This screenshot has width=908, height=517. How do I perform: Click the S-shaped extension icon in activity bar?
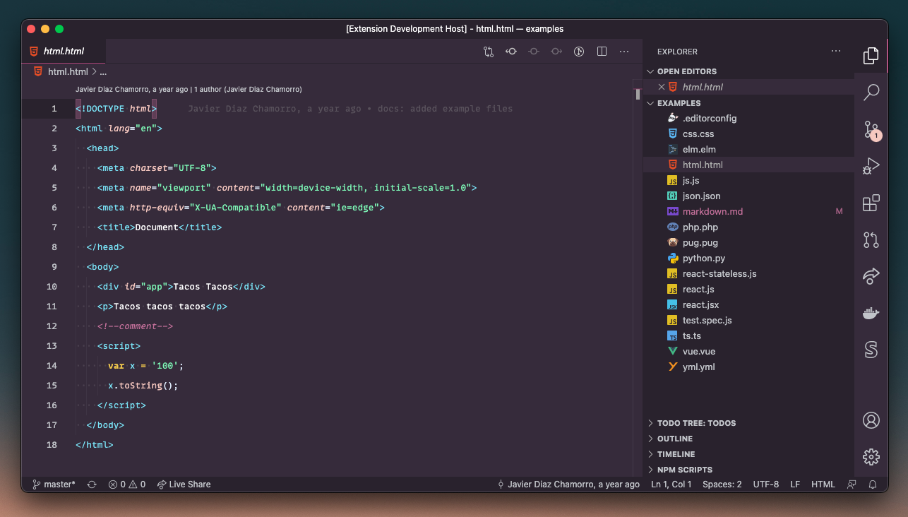pos(871,350)
